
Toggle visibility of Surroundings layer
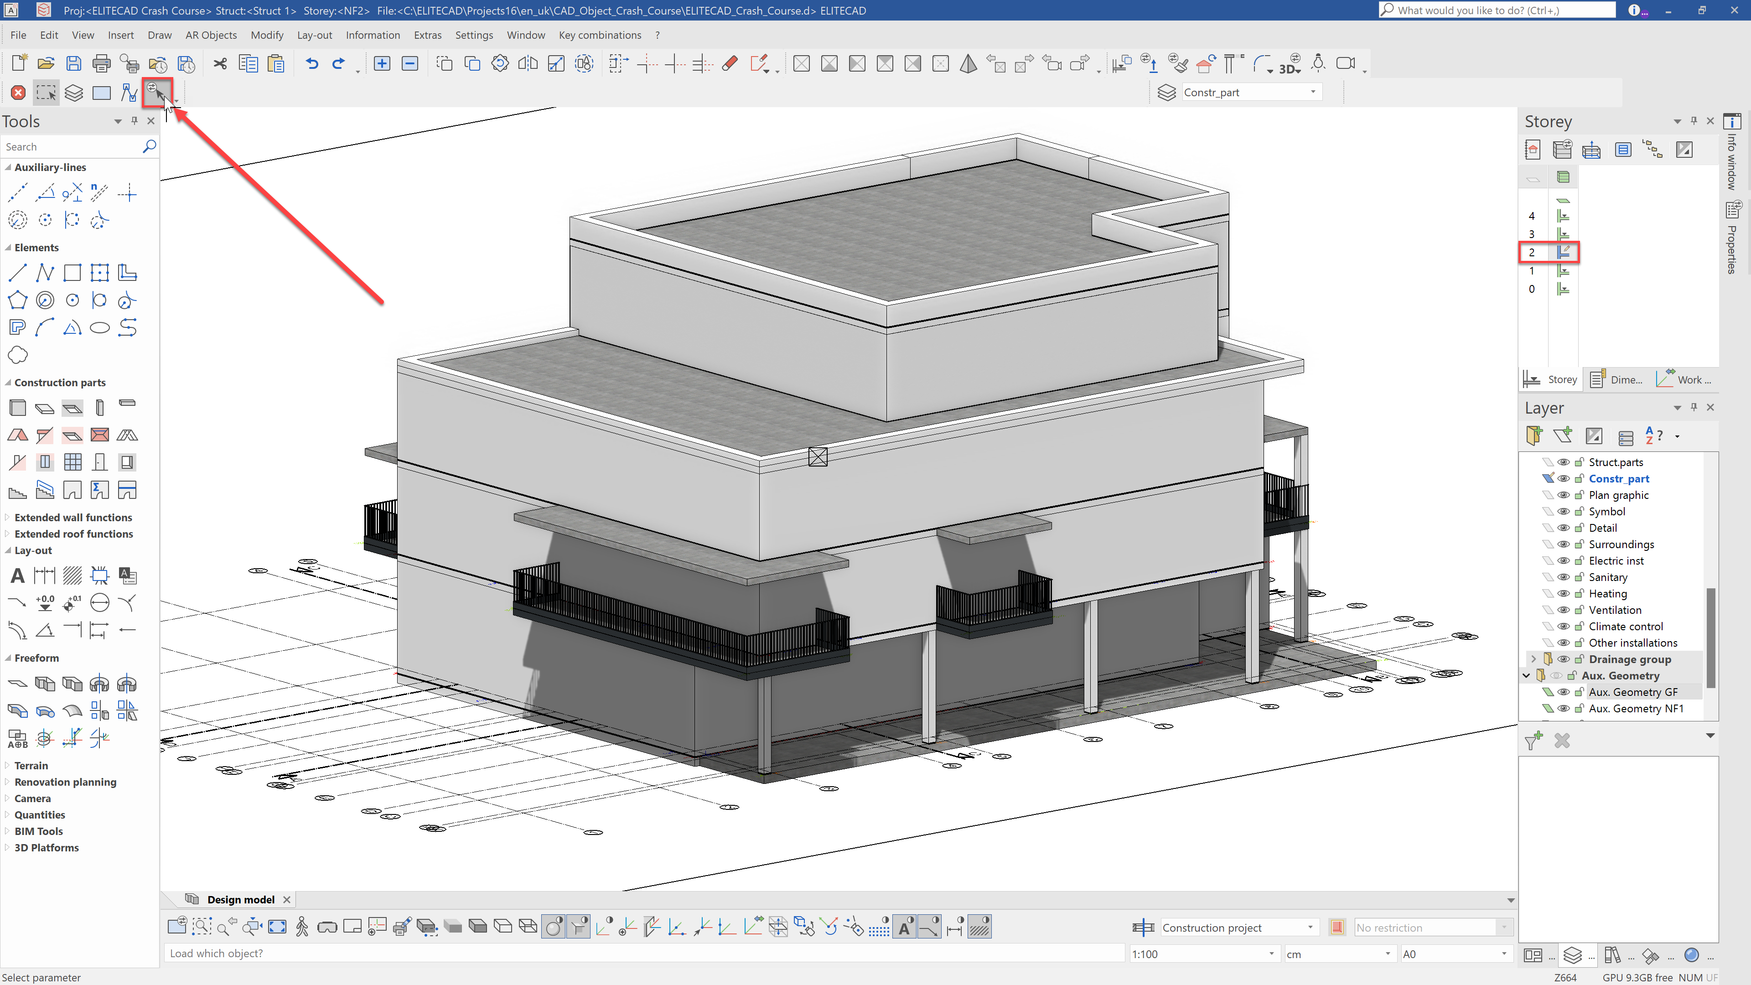(1564, 544)
